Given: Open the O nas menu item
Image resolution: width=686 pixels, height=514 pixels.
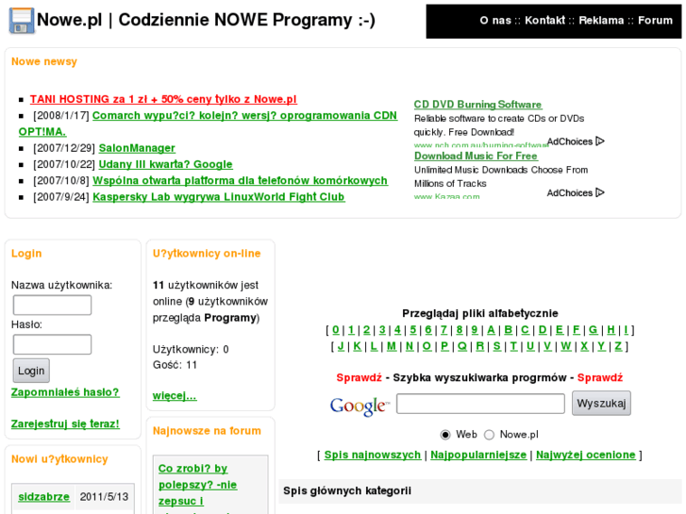Looking at the screenshot, I should click(495, 20).
